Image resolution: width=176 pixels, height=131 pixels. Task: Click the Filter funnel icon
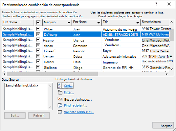pyautogui.click(x=60, y=93)
